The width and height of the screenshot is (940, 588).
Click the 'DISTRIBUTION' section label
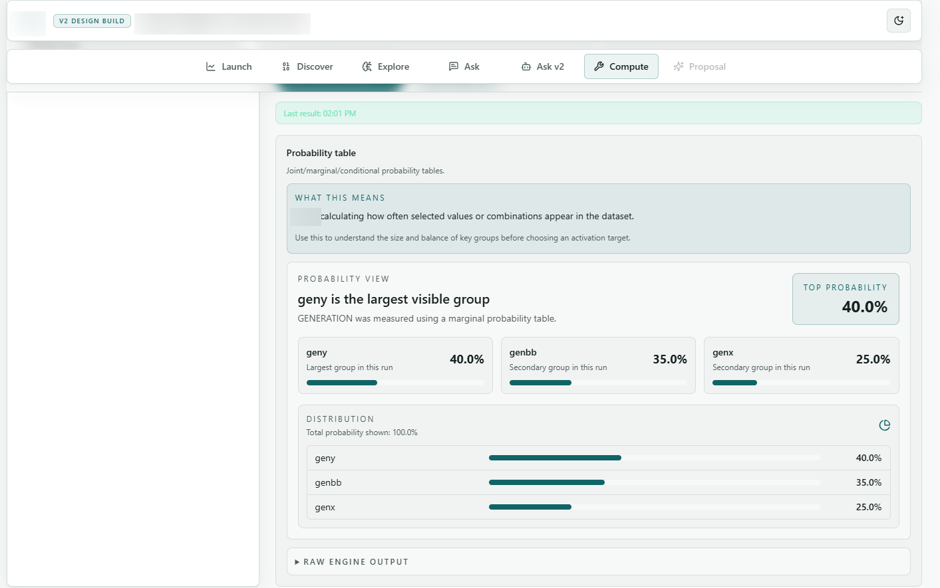(x=340, y=419)
